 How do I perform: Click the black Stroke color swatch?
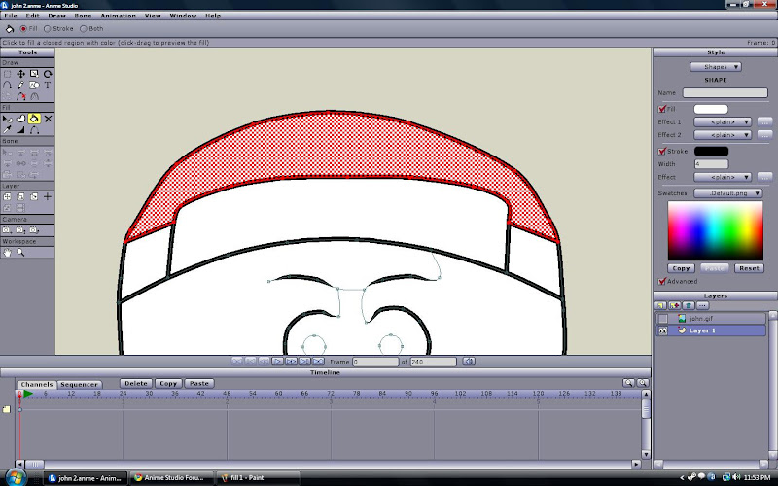(711, 152)
